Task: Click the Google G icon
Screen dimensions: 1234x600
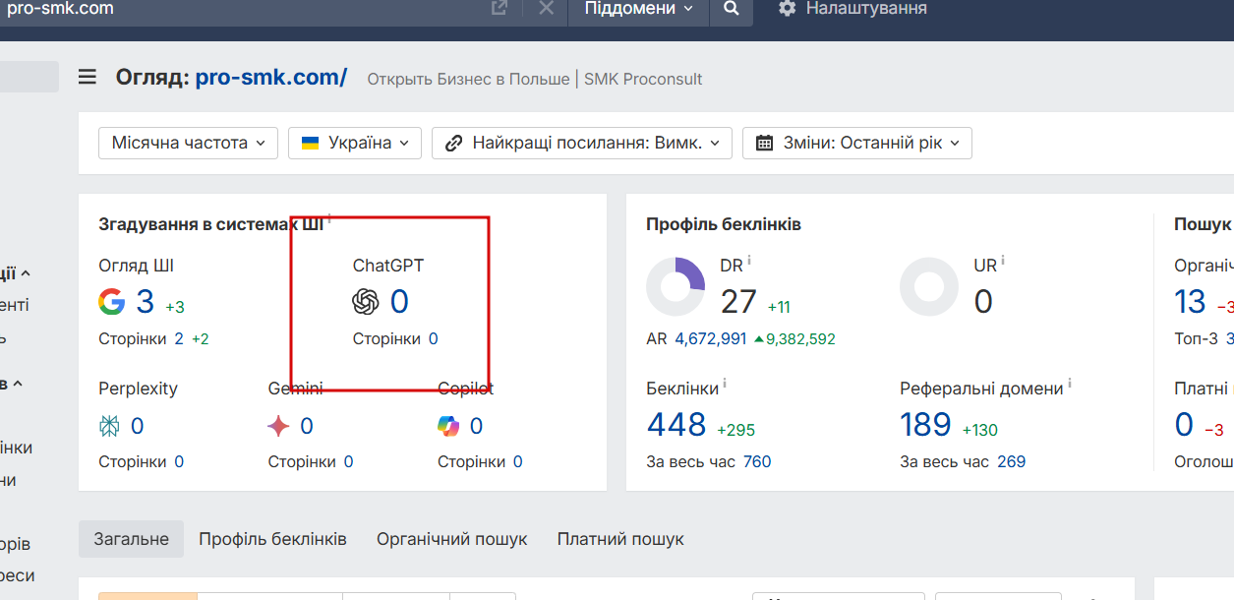Action: [x=112, y=301]
